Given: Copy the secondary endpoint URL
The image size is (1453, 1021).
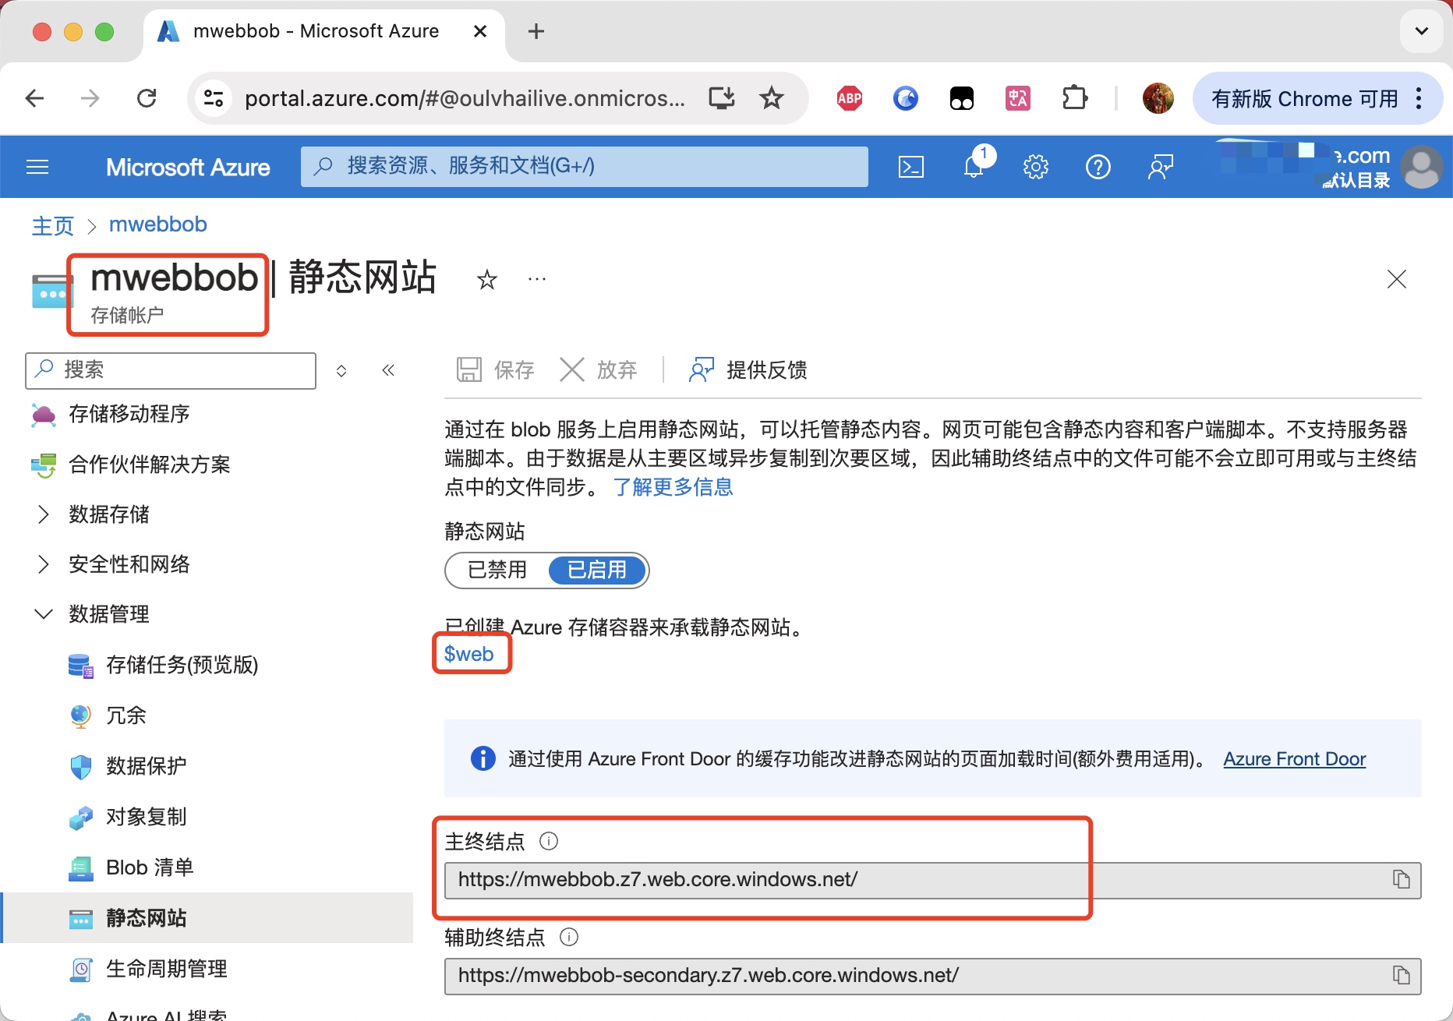Looking at the screenshot, I should [1401, 976].
